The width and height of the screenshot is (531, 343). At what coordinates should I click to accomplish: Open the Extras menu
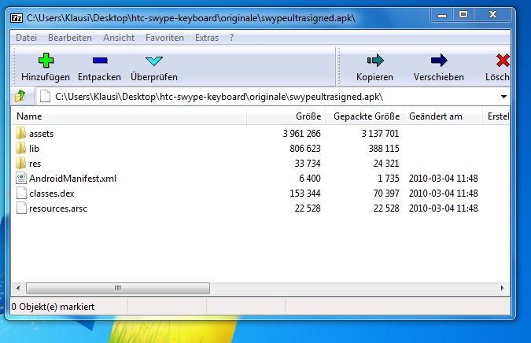pos(207,38)
